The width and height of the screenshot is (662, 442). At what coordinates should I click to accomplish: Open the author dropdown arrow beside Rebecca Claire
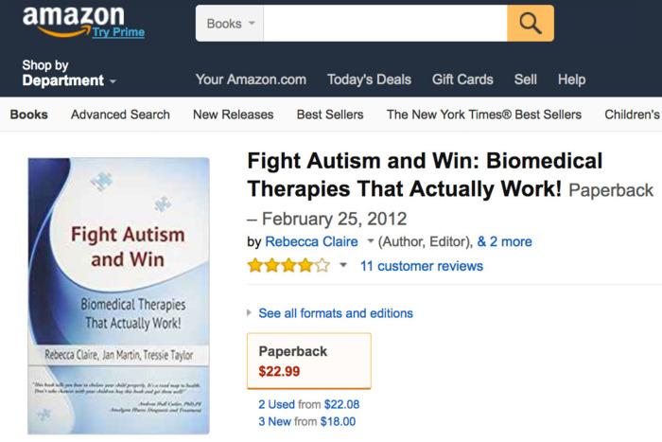point(371,241)
